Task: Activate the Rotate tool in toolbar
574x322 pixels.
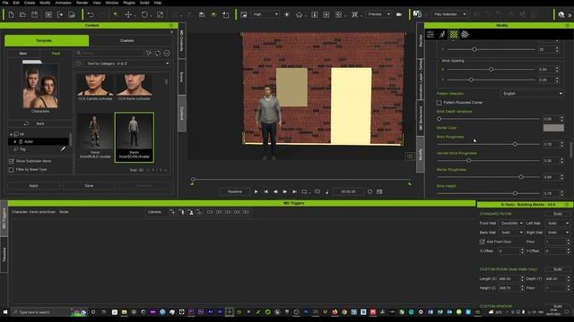Action: pos(144,14)
